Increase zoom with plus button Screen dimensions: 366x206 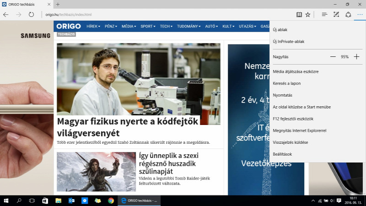(356, 57)
